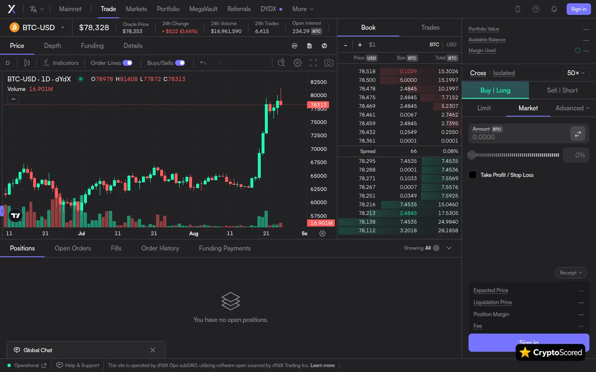Open the mobile app download icon
The width and height of the screenshot is (596, 372).
[518, 9]
